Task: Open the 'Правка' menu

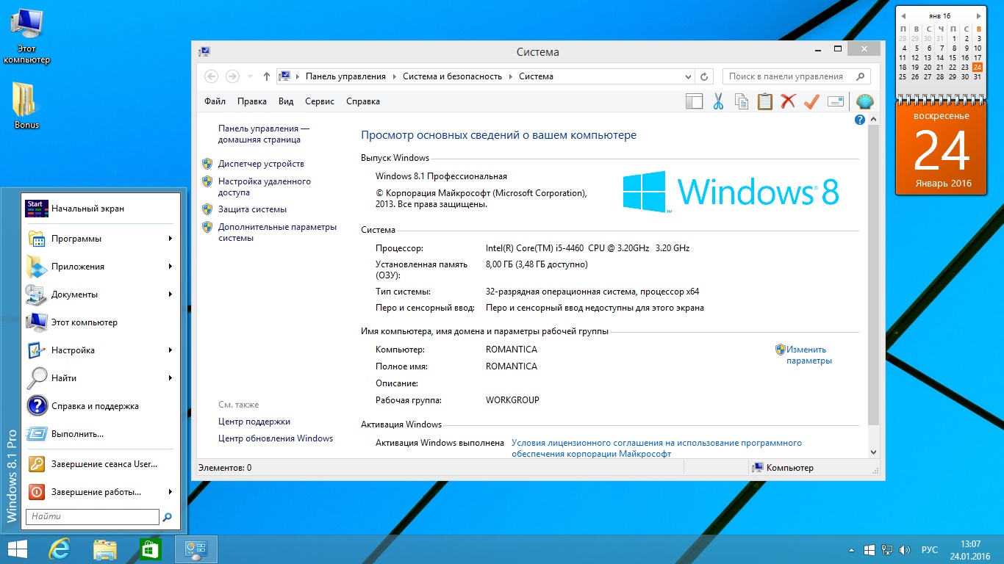Action: [x=252, y=101]
